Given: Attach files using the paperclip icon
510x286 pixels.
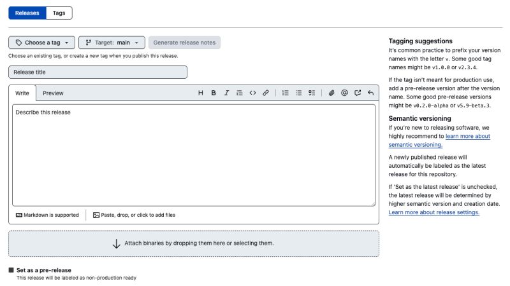Looking at the screenshot, I should (331, 93).
